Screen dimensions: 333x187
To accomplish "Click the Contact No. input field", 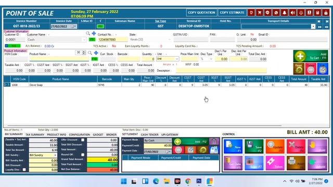I will (113, 39).
